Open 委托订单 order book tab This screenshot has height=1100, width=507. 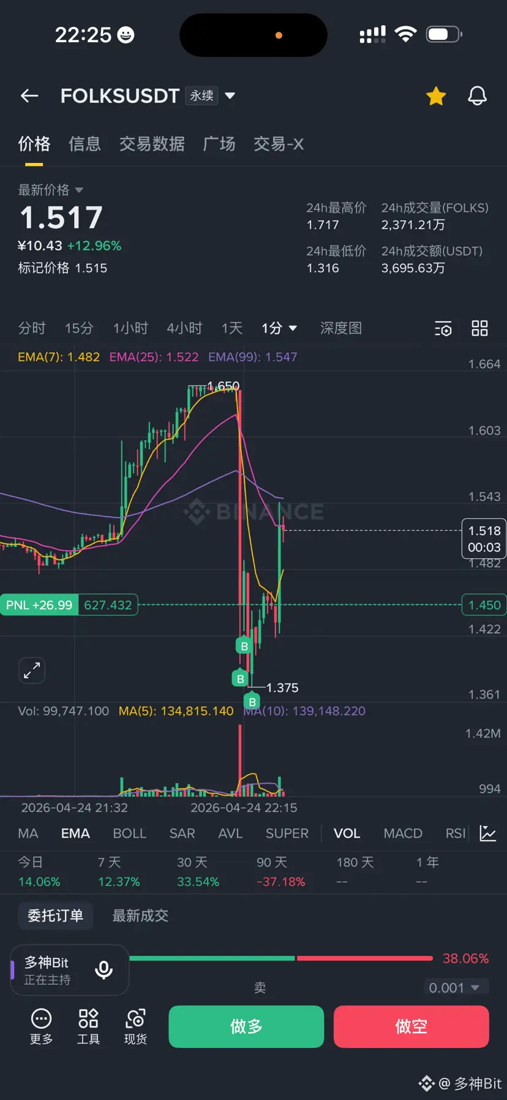(x=55, y=916)
